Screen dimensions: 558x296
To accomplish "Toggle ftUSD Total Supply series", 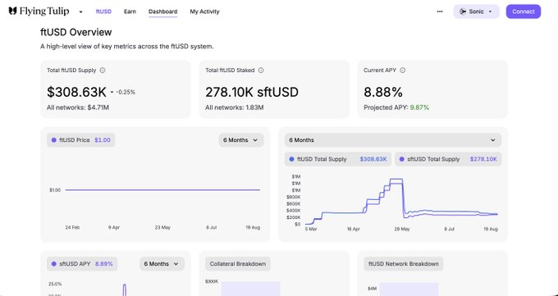I will [x=338, y=159].
